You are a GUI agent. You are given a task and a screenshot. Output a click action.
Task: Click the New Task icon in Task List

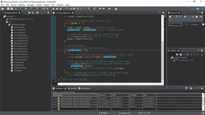[170, 17]
